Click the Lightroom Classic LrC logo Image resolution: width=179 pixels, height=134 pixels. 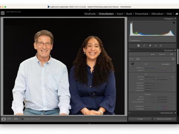[x=3, y=13]
